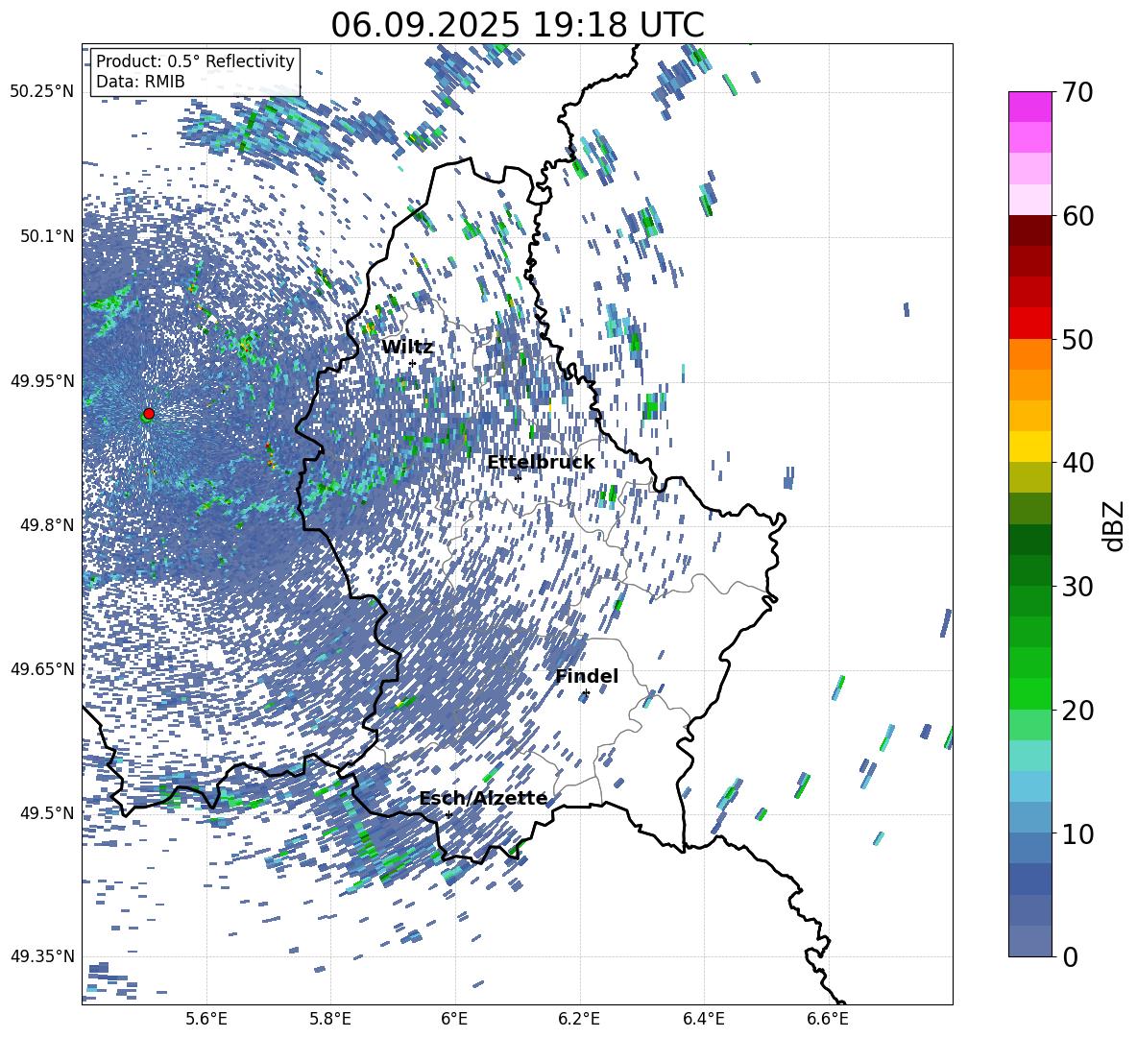Click the Esch/Alzette station cross marker

(x=448, y=814)
